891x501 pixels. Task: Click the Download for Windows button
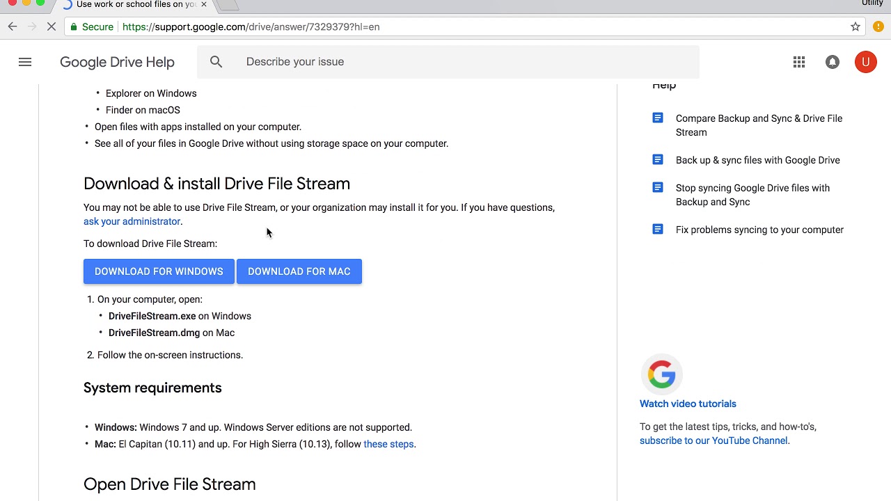[x=159, y=271]
